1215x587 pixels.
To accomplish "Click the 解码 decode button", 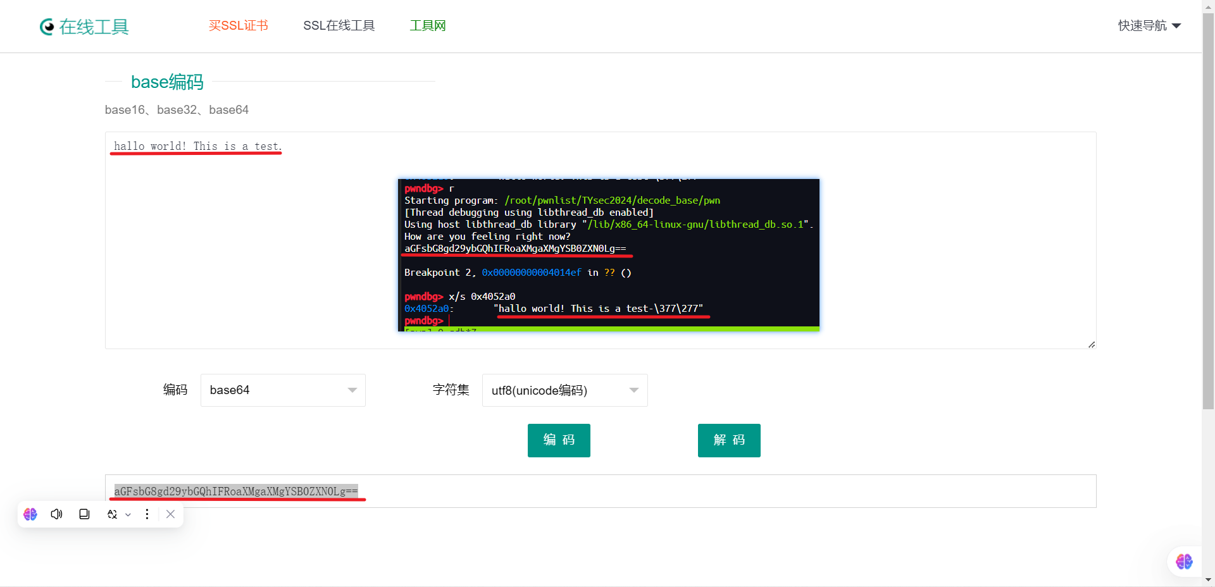I will (x=729, y=440).
